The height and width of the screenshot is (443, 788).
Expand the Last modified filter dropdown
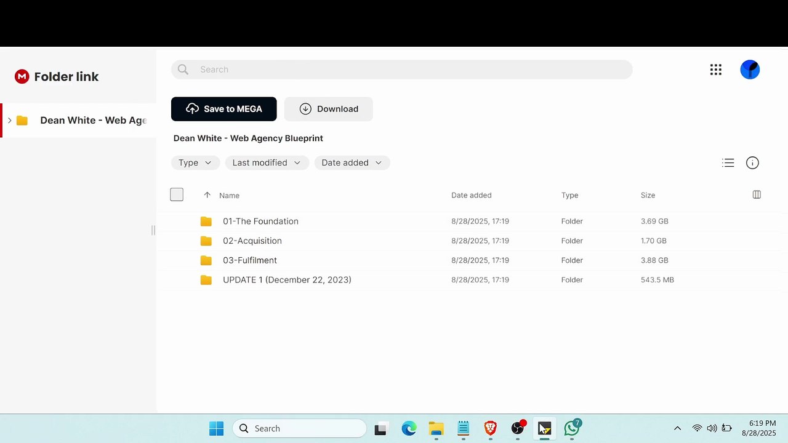click(x=267, y=163)
